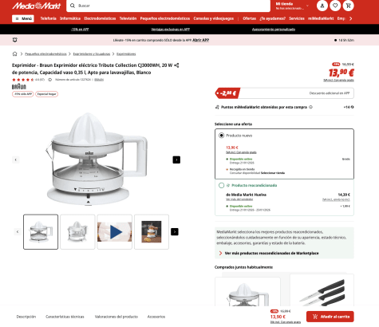
Task: Select the Producto reacondicionado offer
Action: click(221, 185)
